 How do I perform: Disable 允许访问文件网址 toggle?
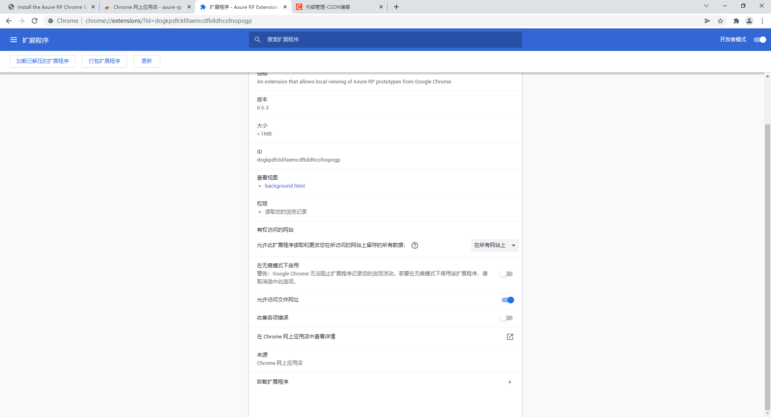pyautogui.click(x=508, y=300)
